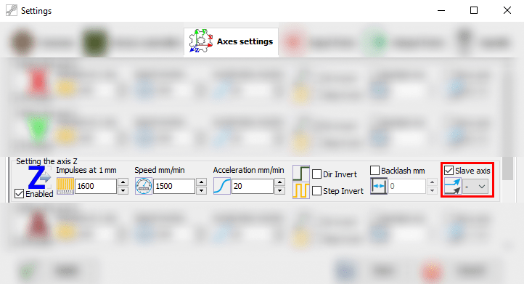
Task: Click the speedometer speed icon
Action: (x=144, y=186)
